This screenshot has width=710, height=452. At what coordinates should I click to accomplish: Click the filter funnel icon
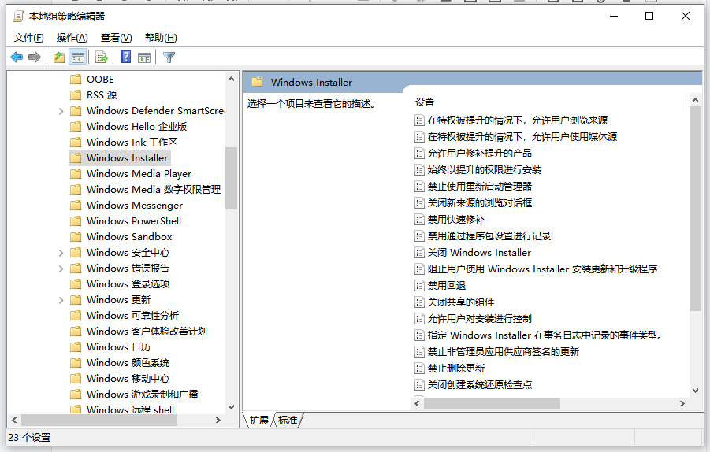[x=169, y=57]
